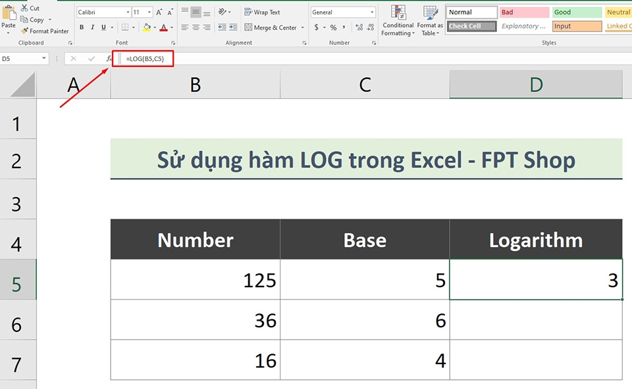Toggle Underline formatting

(x=103, y=28)
